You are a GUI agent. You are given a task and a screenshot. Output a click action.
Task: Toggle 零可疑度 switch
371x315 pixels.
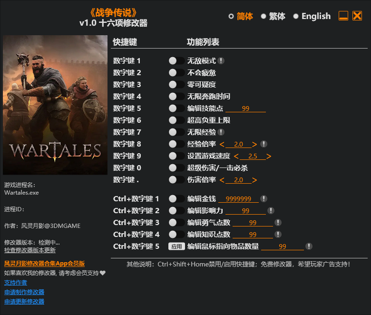176,85
